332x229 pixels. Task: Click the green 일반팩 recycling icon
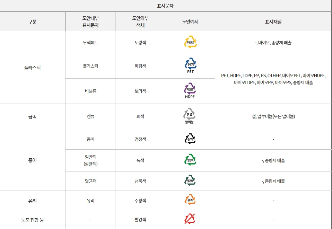(x=190, y=160)
